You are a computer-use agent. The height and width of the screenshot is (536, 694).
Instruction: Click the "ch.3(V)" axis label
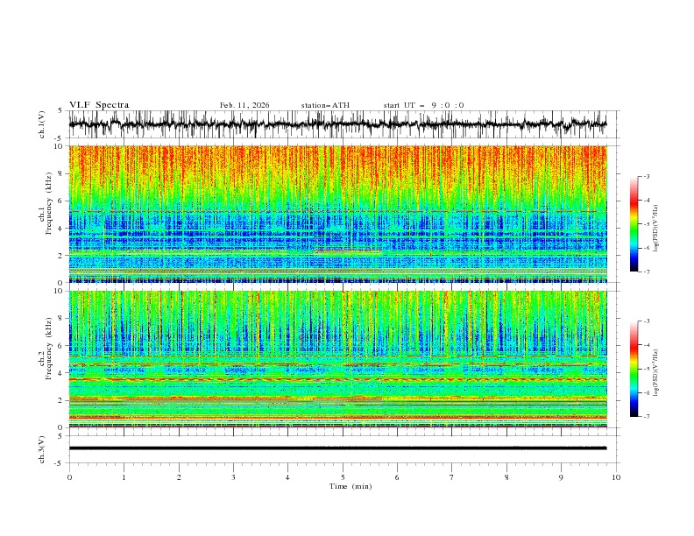pos(42,449)
